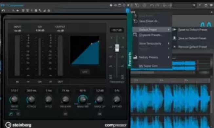Screen dimensions: 214x128
Task: Expand the Store Temporarily submenu
Action: 152,43
